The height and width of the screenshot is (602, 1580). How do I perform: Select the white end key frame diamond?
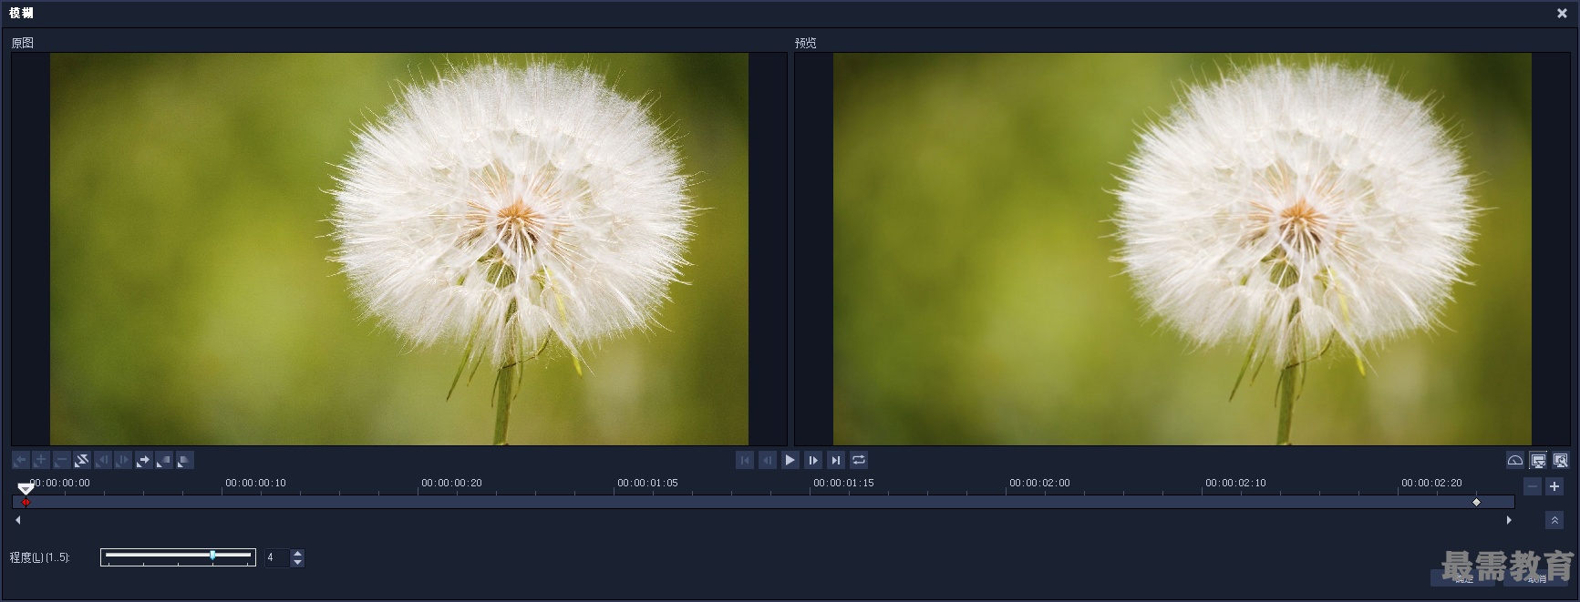1477,503
